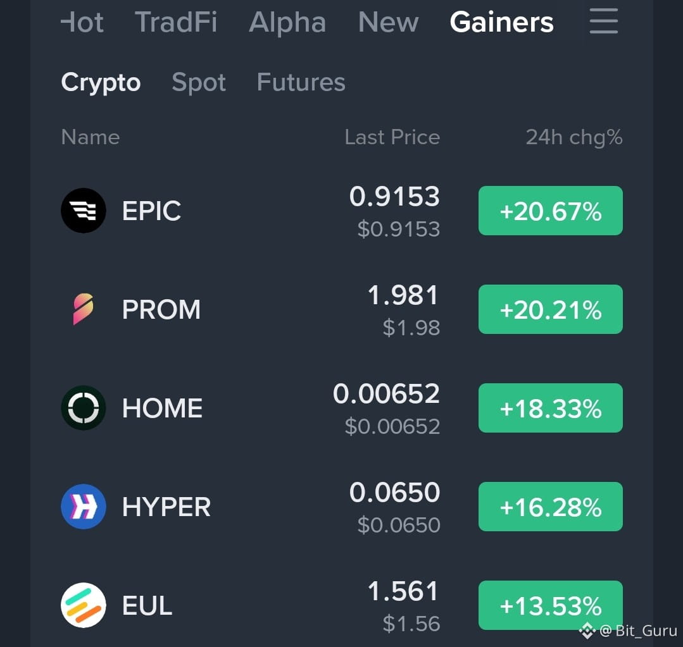The height and width of the screenshot is (647, 683).
Task: Open the Alpha tab
Action: [x=287, y=22]
